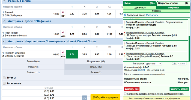Viewport: 191px width, 100px height.
Task: Open statistics icon for Перт Глори match
Action: (63, 32)
